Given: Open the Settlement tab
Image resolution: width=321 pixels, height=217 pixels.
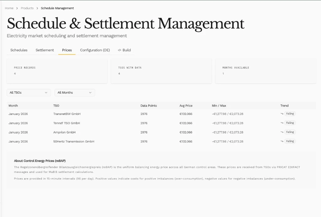Looking at the screenshot, I should tap(45, 50).
